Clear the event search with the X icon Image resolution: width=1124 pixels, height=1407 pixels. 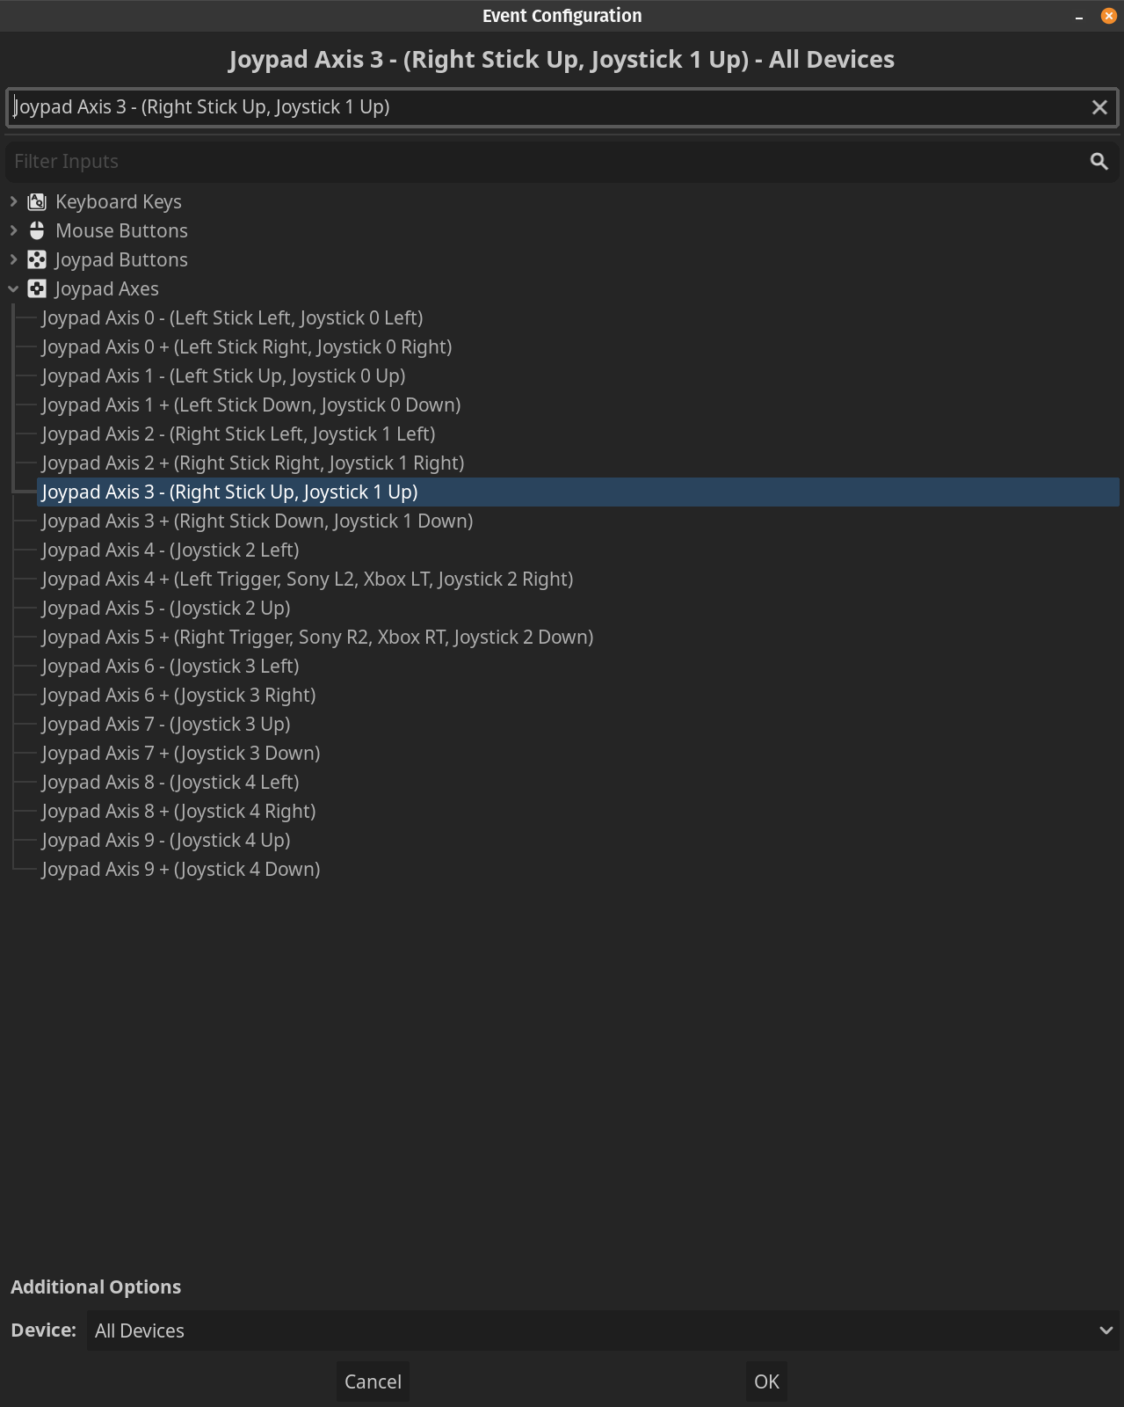[x=1099, y=107]
